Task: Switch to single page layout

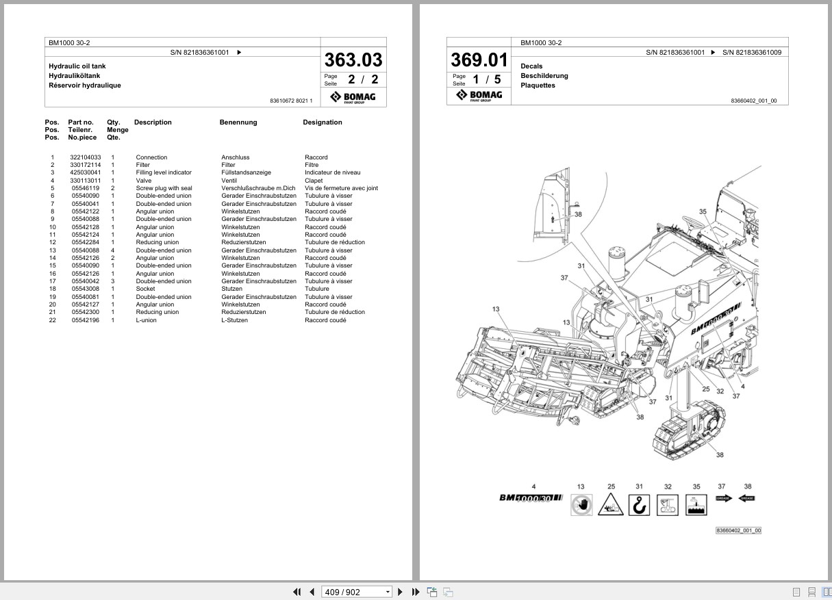Action: click(796, 592)
